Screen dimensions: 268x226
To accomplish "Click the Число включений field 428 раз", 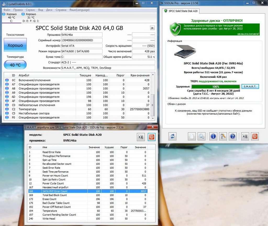I will click(144, 51).
